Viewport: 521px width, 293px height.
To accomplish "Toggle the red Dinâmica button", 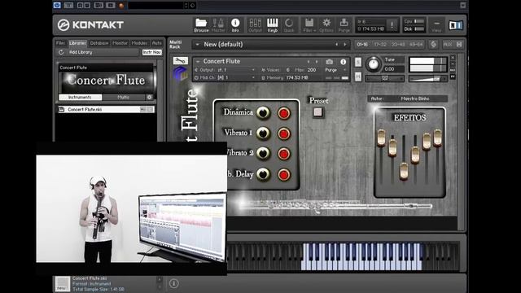I will 284,113.
